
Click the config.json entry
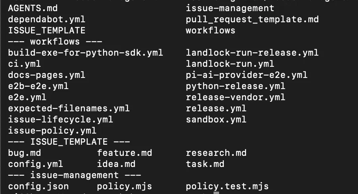(38, 186)
